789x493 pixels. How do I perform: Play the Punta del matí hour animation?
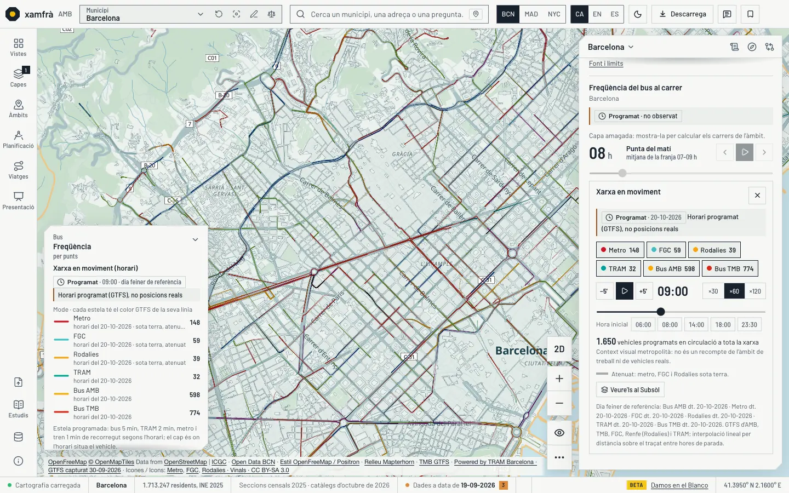coord(745,152)
